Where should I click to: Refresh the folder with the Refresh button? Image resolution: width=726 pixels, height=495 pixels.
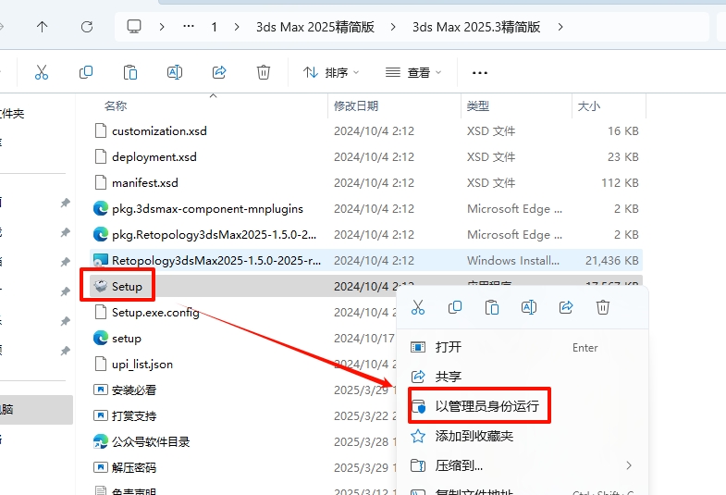(87, 27)
